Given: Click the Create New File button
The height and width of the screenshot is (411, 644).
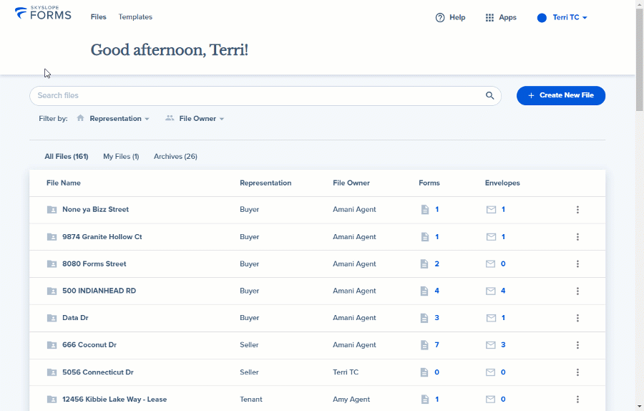Looking at the screenshot, I should [x=560, y=95].
